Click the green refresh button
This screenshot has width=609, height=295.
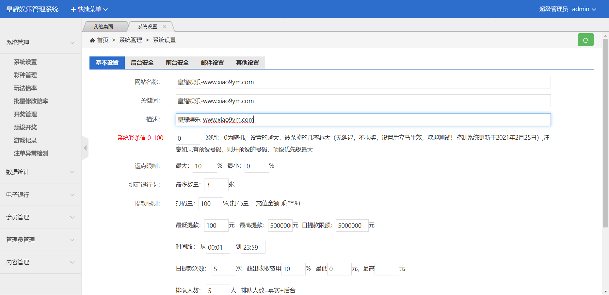coord(585,40)
